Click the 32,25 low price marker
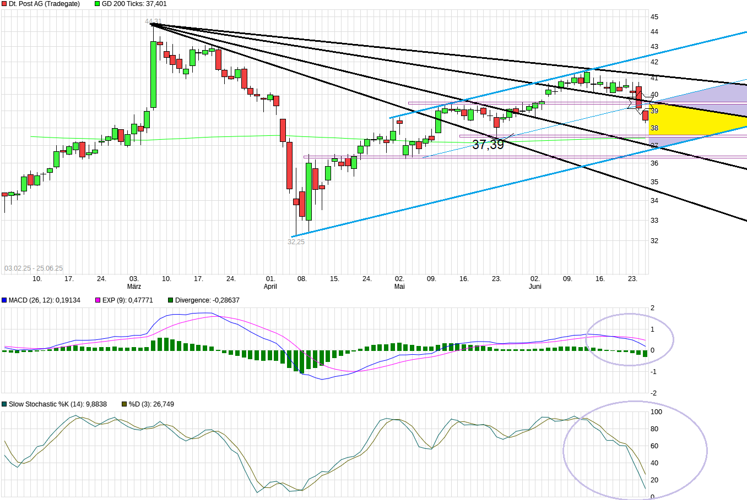The image size is (747, 500). pyautogui.click(x=296, y=242)
